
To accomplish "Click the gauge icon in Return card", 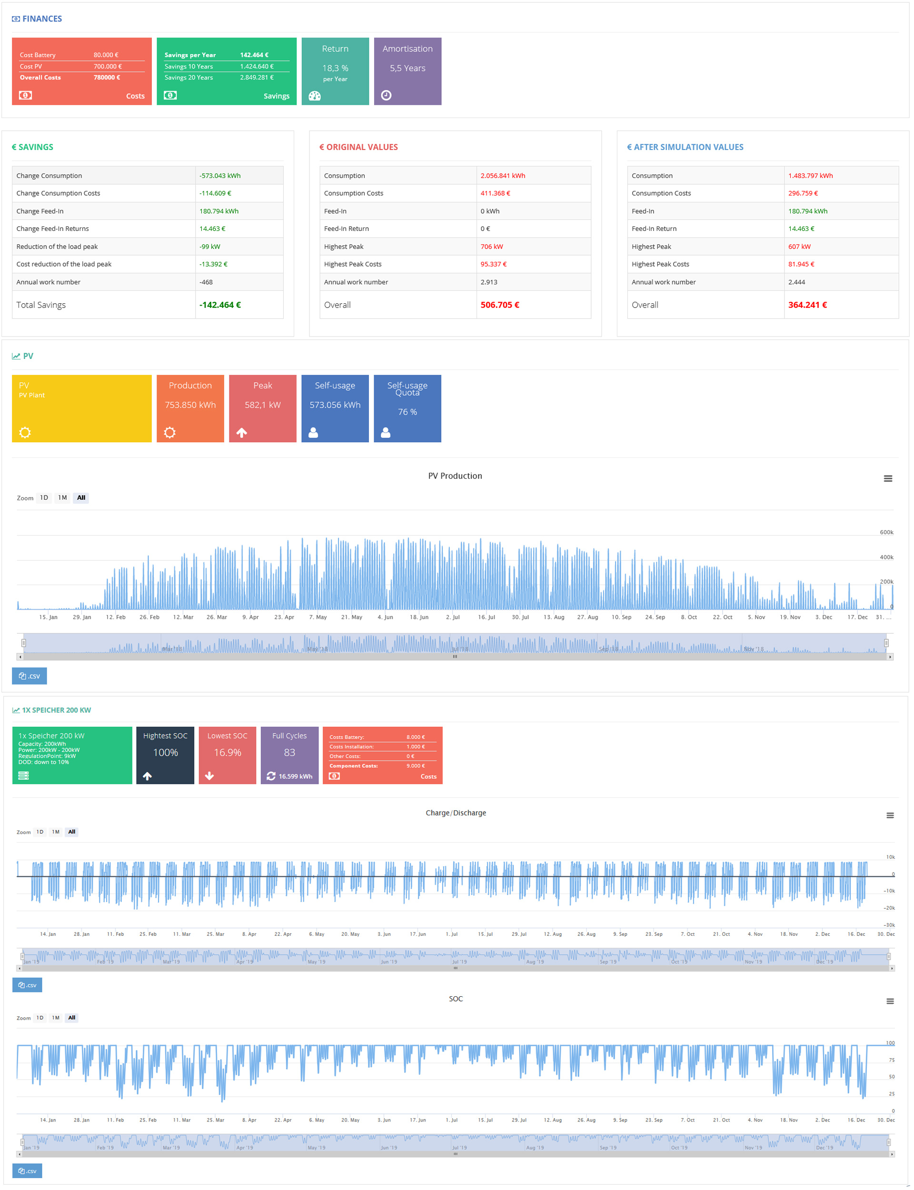I will 315,96.
